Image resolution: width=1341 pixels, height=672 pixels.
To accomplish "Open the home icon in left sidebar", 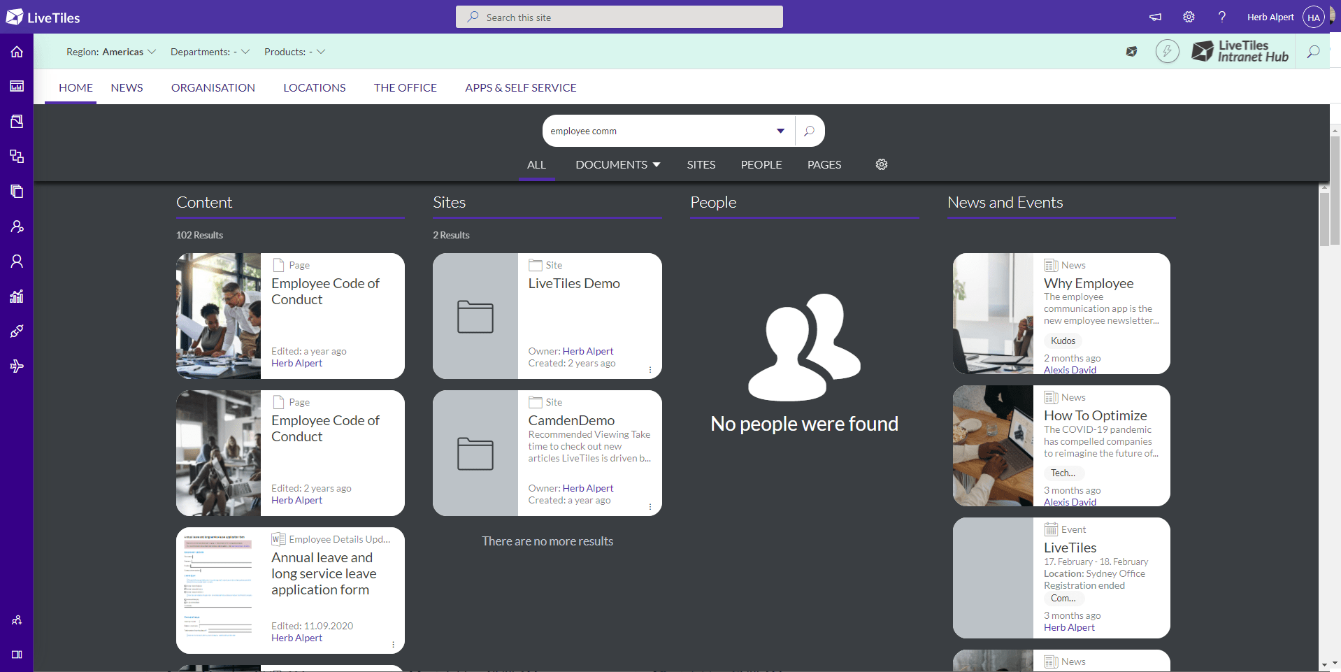I will point(17,52).
